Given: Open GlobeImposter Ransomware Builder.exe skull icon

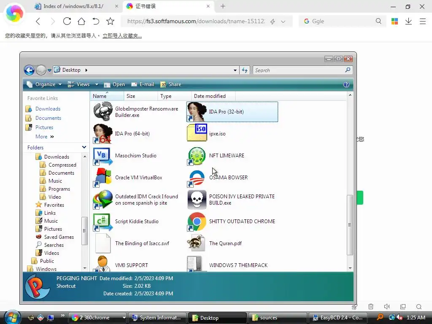Looking at the screenshot, I should click(x=103, y=111).
